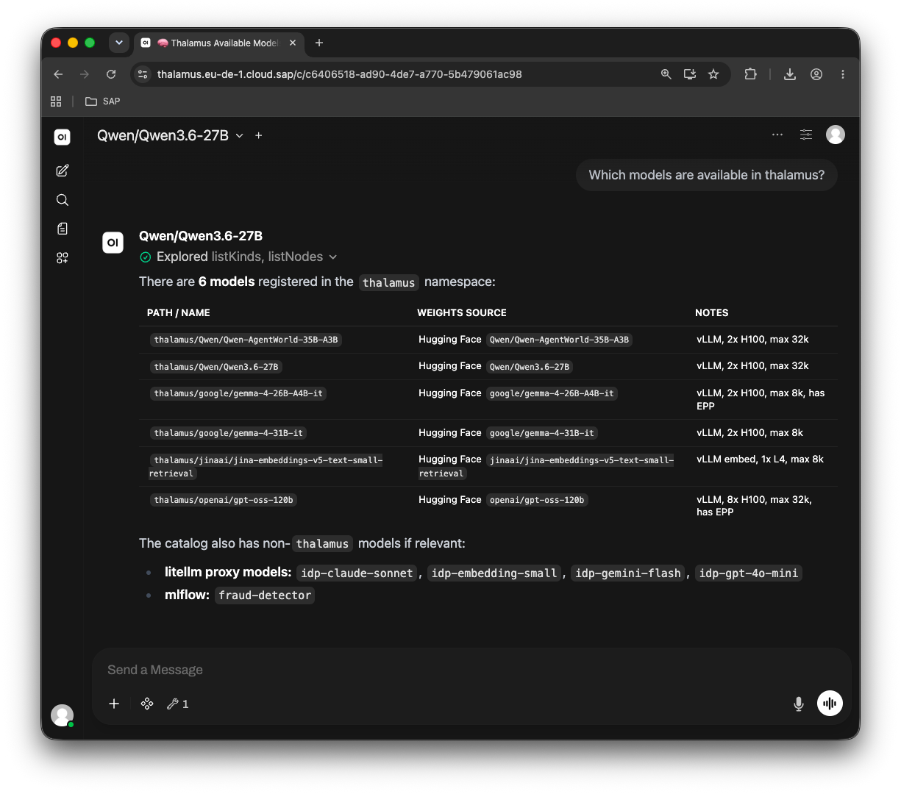Select thalamus/google/gemma-4-26B-A4B-it path cell
Viewport: 901px width, 794px height.
(x=238, y=393)
